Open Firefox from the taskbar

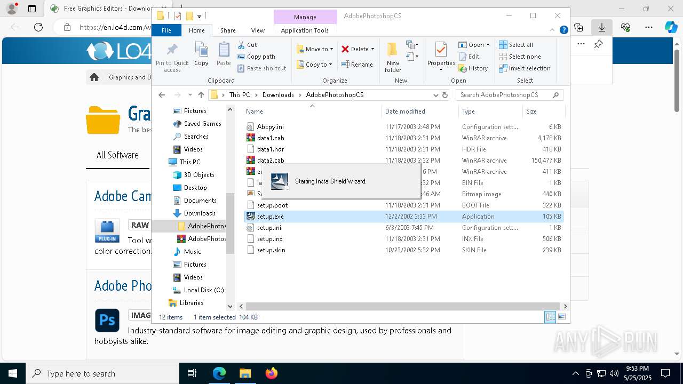coord(272,373)
